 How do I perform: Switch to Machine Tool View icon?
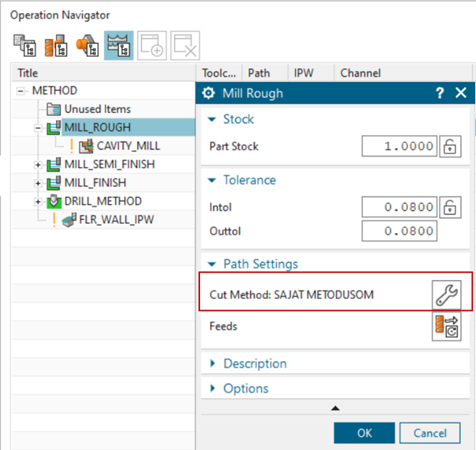pyautogui.click(x=55, y=46)
